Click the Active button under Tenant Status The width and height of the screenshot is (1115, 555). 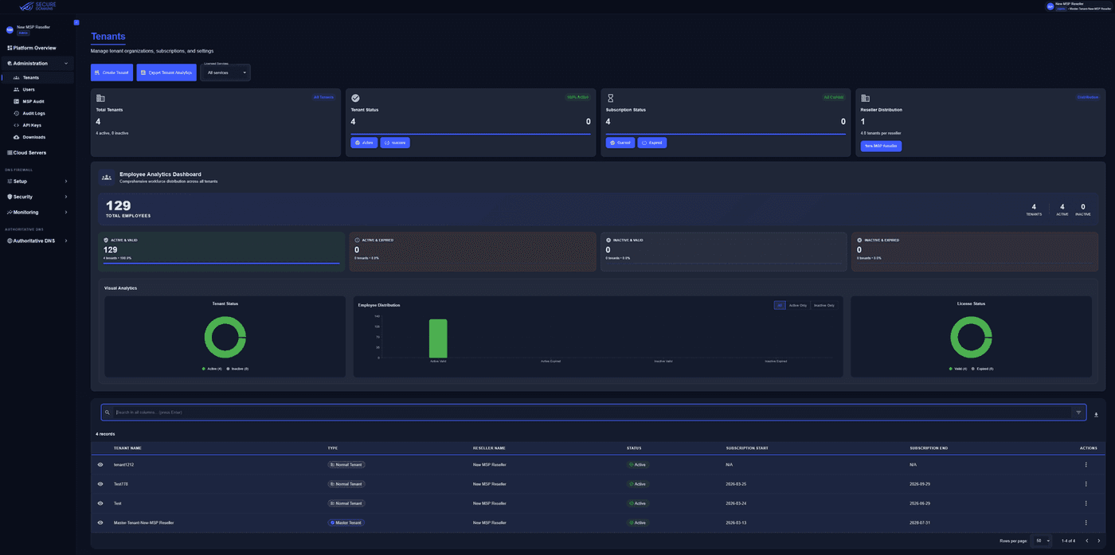click(364, 143)
